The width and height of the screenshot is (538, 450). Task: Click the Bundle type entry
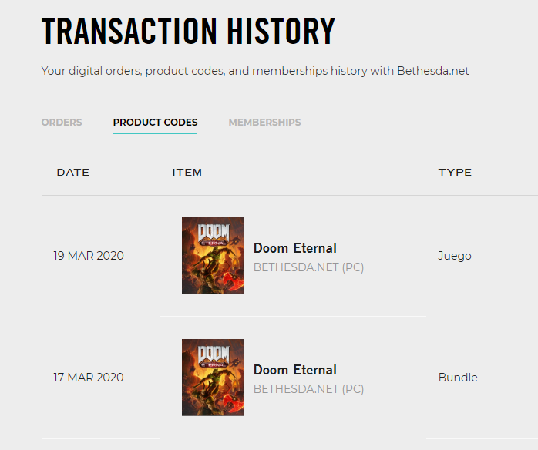click(458, 378)
